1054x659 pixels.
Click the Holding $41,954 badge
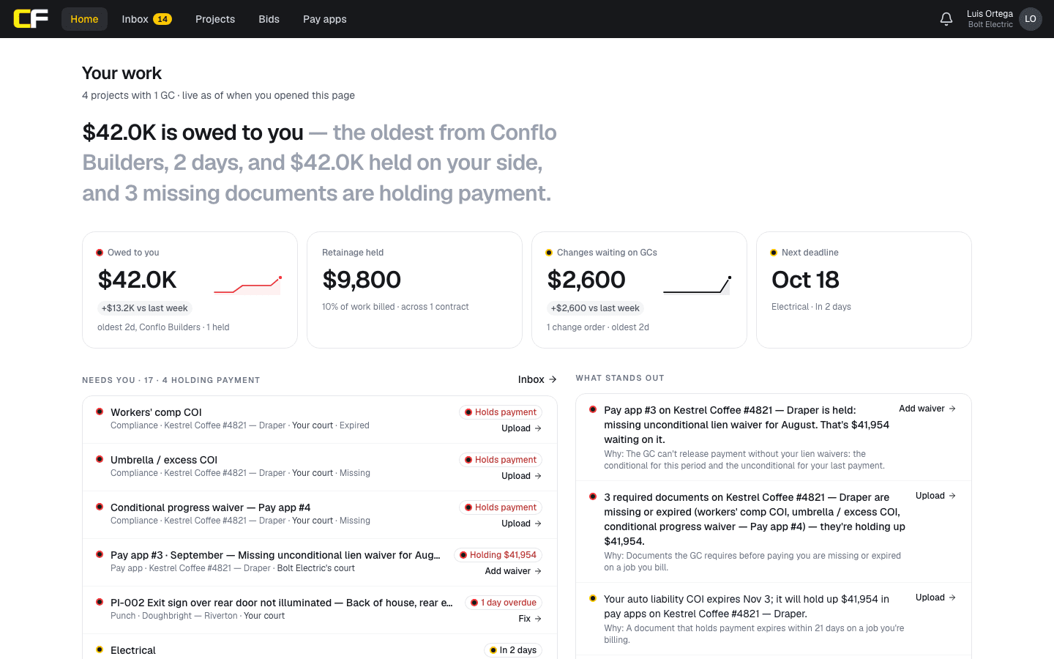(498, 555)
